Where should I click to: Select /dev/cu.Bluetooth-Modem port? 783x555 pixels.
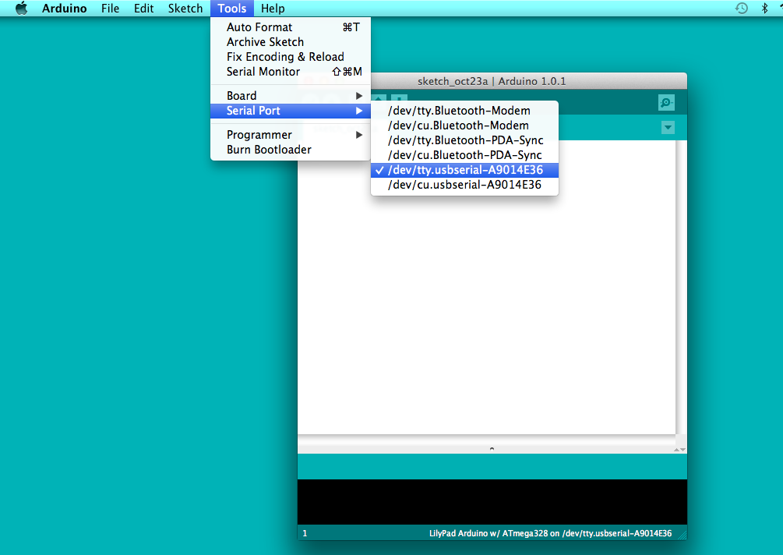[464, 125]
